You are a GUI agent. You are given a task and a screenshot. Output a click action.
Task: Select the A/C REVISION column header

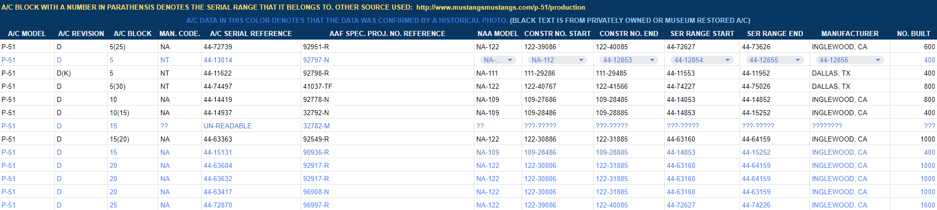(81, 33)
